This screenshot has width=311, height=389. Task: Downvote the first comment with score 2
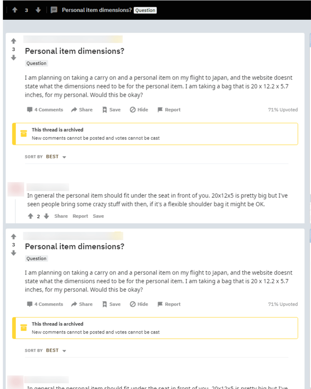pyautogui.click(x=46, y=216)
